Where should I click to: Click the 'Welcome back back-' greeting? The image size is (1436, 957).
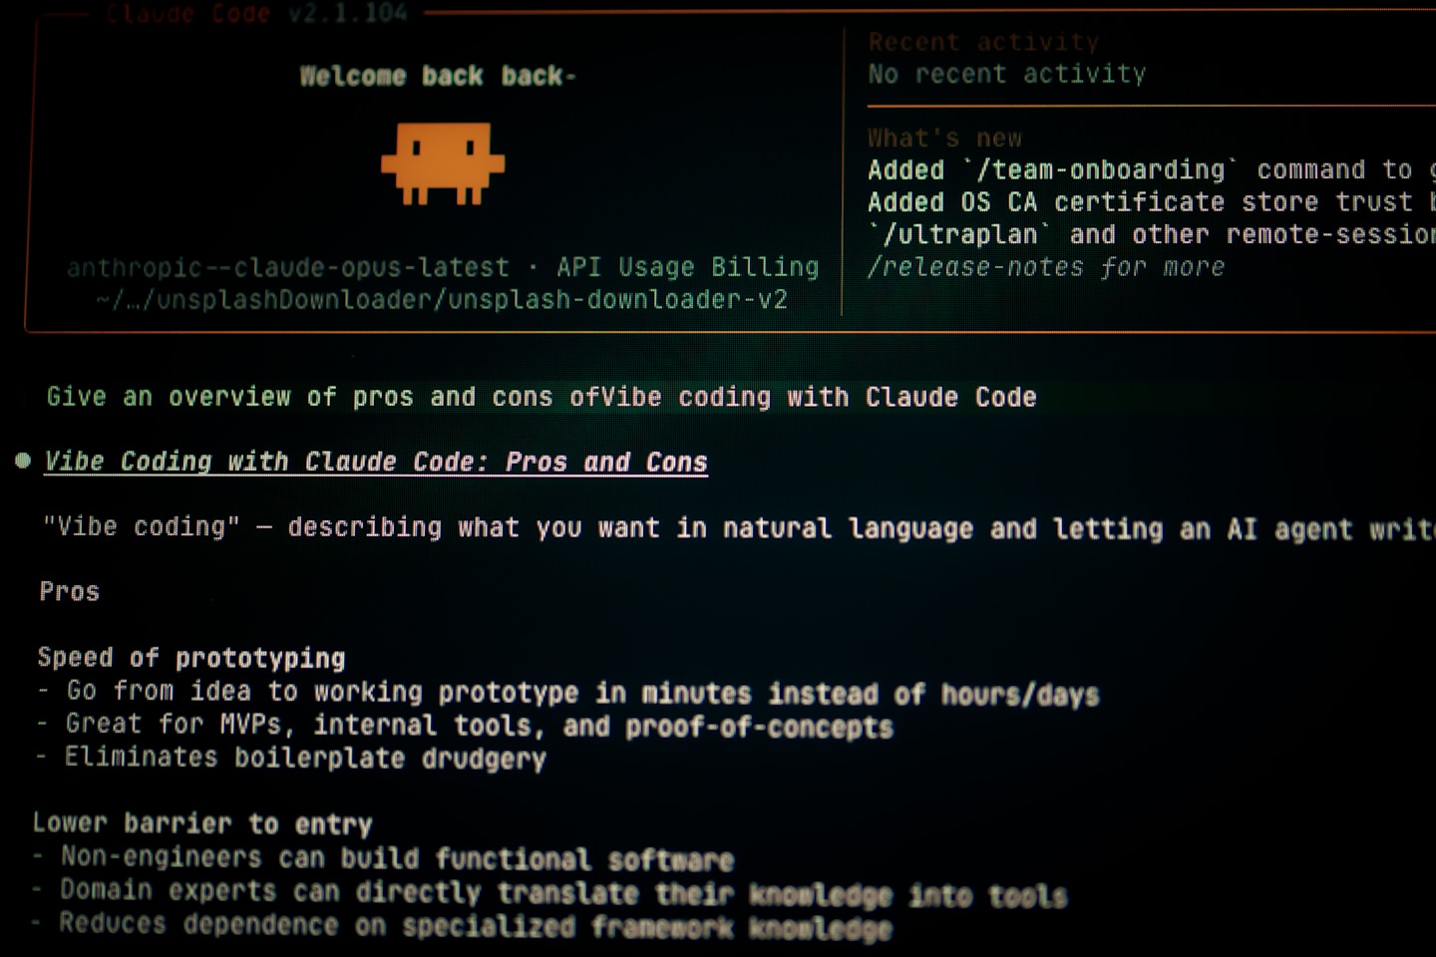tap(438, 76)
